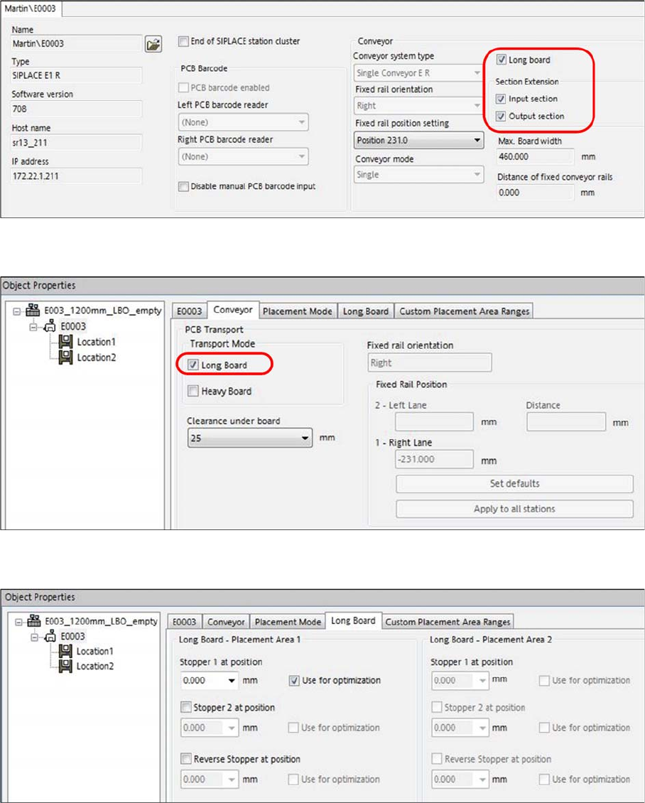Image resolution: width=645 pixels, height=803 pixels.
Task: Click Set defaults button
Action: click(x=514, y=483)
